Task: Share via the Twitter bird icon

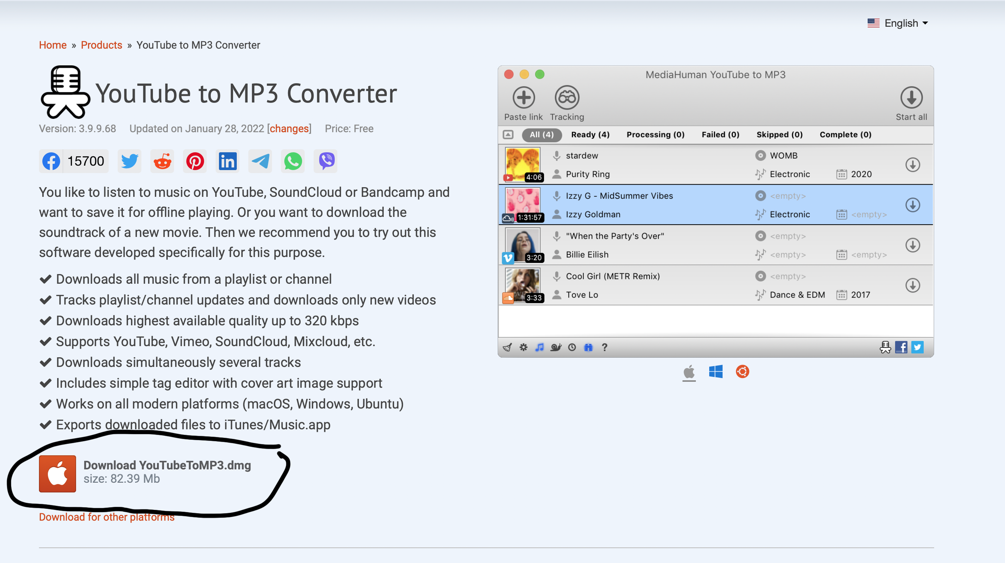Action: click(x=130, y=161)
